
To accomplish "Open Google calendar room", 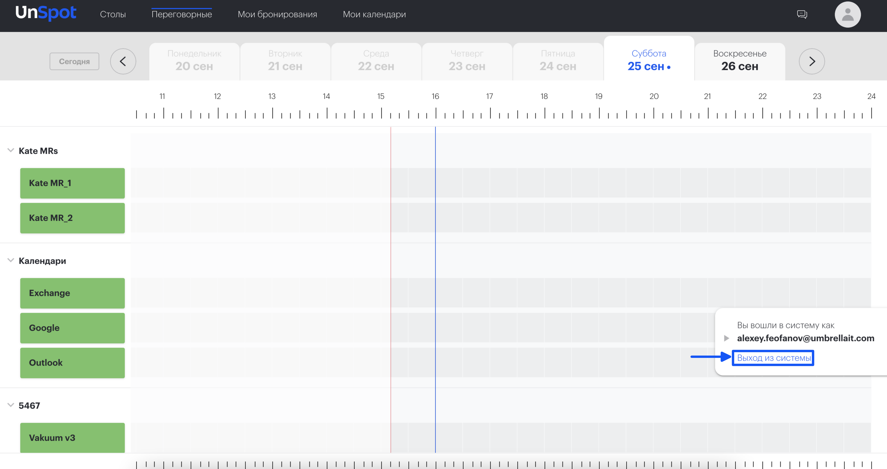I will [x=72, y=328].
